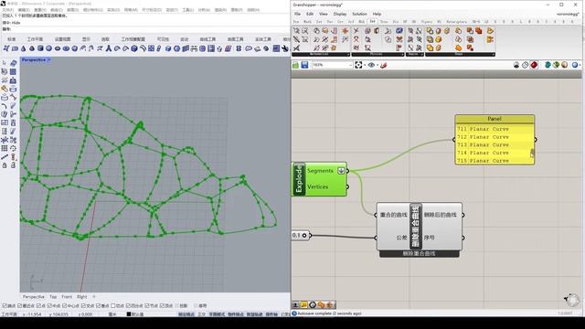Switch to the Right viewport tab in Rhino
Viewport: 585px width, 329px height.
click(81, 297)
